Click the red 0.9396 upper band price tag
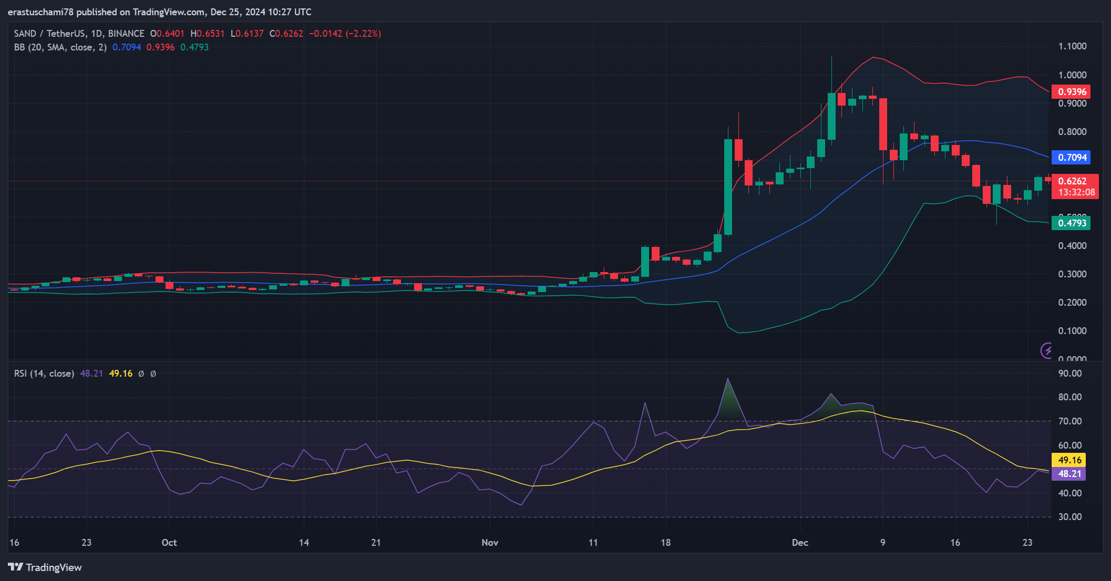 pos(1071,92)
